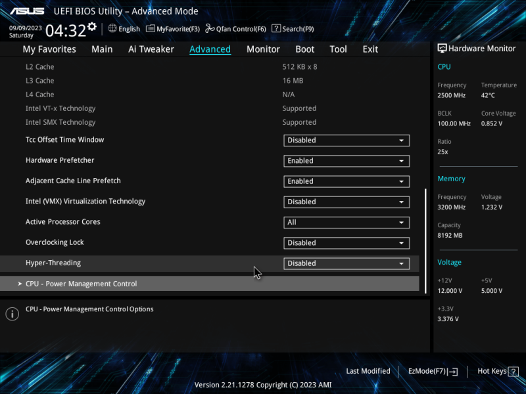Screen dimensions: 526x394
Task: Click the 09/09/2023 date text
Action: [25, 28]
